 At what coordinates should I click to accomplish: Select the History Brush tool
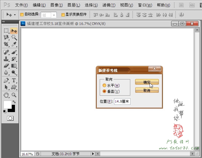tap(14, 59)
